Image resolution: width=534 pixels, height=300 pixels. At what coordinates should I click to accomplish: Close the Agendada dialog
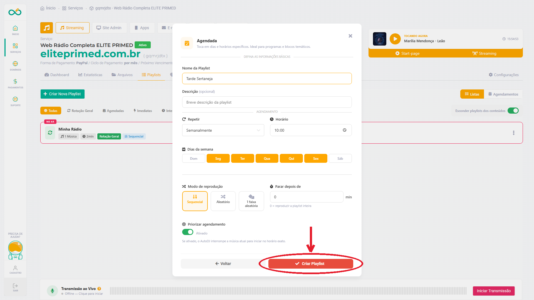pos(350,36)
